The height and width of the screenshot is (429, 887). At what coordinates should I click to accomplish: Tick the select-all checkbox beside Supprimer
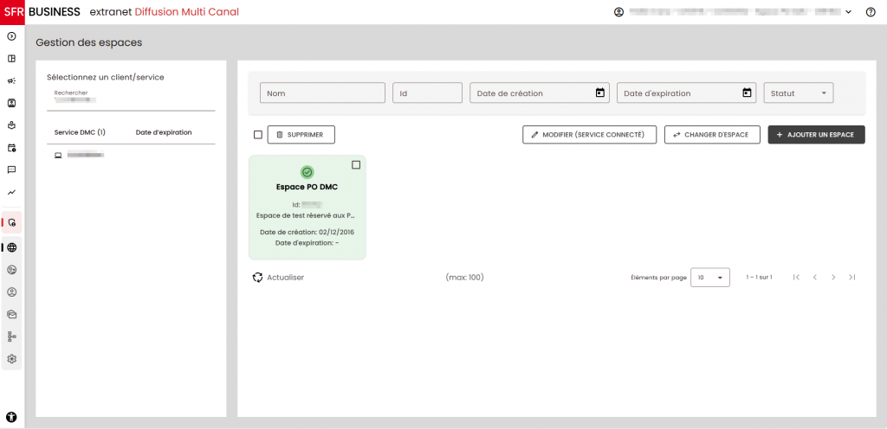(x=258, y=135)
